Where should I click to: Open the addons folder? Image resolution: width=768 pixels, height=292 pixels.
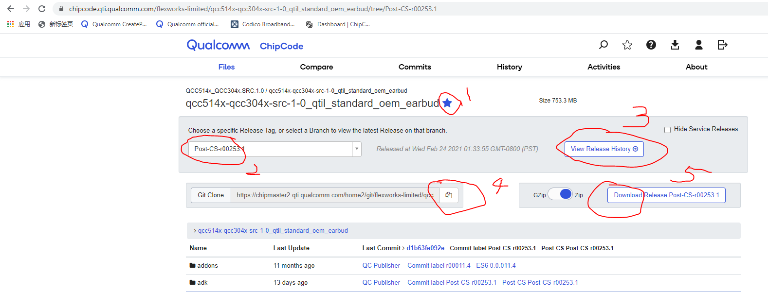(207, 265)
